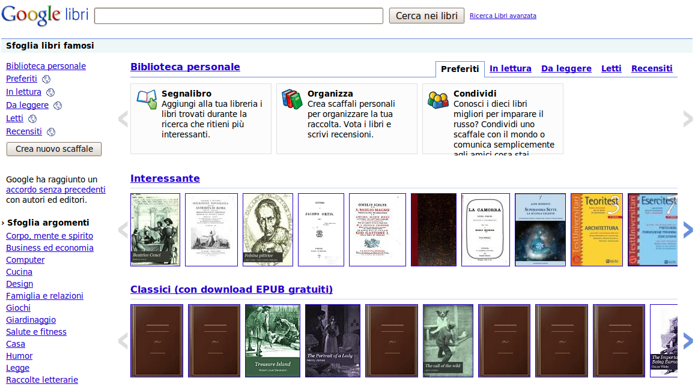695x387 pixels.
Task: Open Recensiti shelf in the sidebar
Action: coord(24,131)
